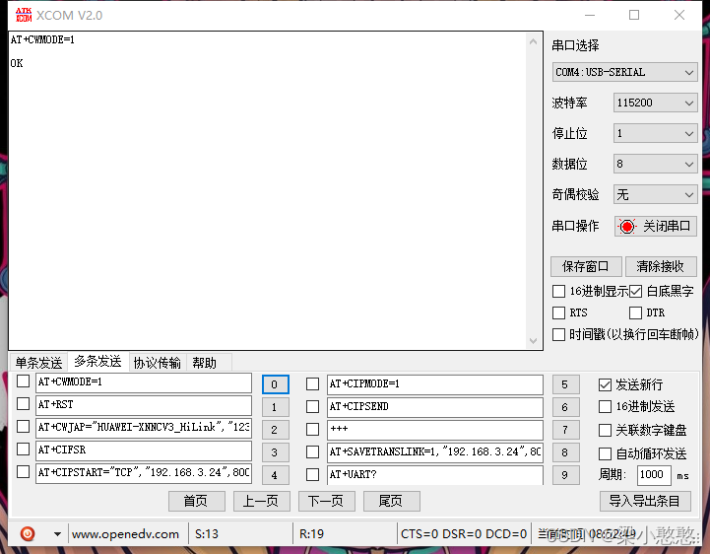Open the 协议传输 tab

[x=157, y=363]
